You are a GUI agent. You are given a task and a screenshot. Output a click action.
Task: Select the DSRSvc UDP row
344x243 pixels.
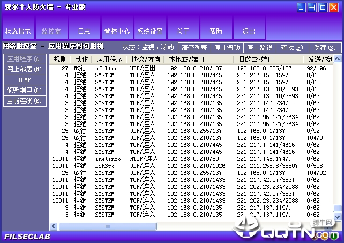(191, 166)
